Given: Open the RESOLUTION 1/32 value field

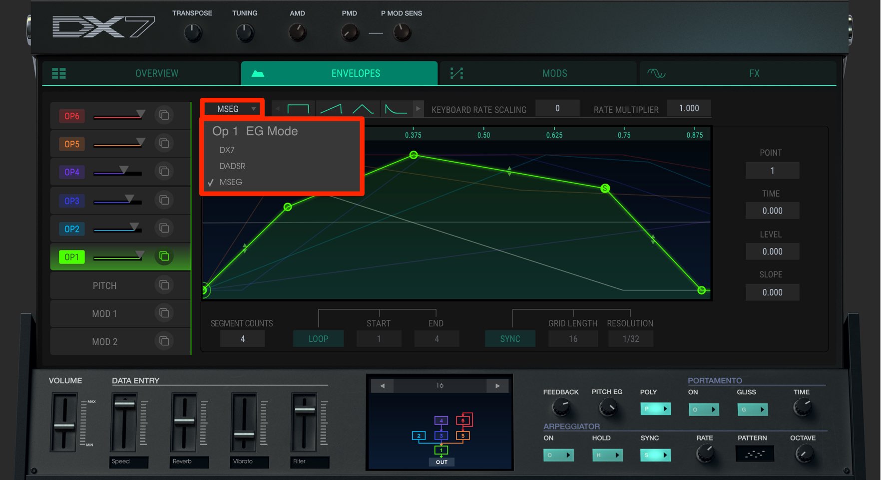Looking at the screenshot, I should (631, 339).
